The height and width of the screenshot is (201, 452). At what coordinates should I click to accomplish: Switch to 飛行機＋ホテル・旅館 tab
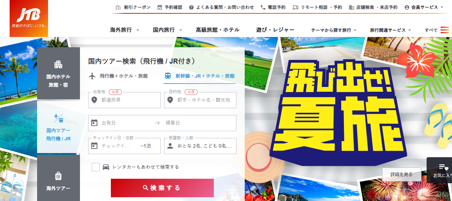click(x=118, y=76)
